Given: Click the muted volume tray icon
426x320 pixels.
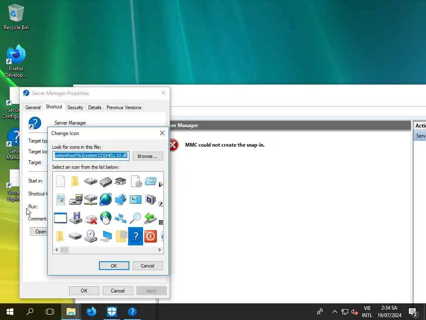Looking at the screenshot, I should coord(354,312).
